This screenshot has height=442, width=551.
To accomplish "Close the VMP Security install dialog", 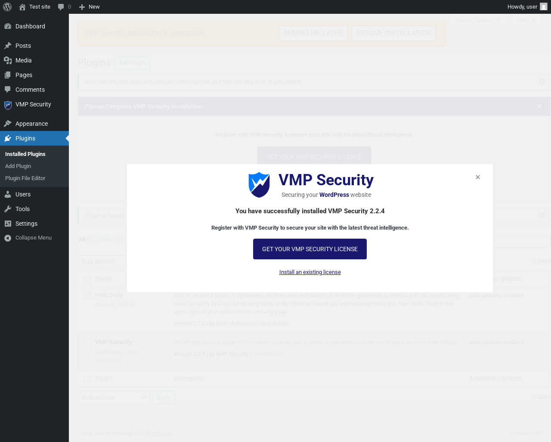I will click(478, 177).
